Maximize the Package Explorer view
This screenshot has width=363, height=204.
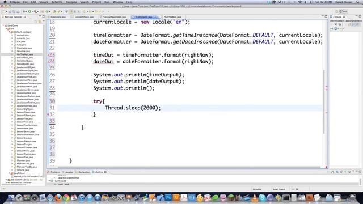[x=44, y=16]
